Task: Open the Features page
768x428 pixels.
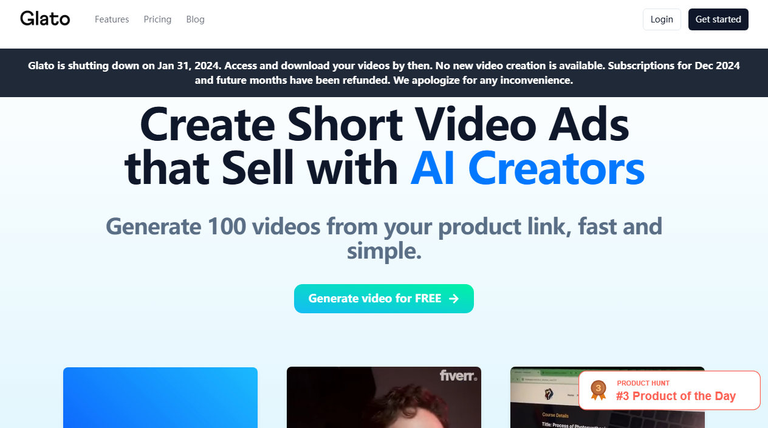Action: [112, 19]
